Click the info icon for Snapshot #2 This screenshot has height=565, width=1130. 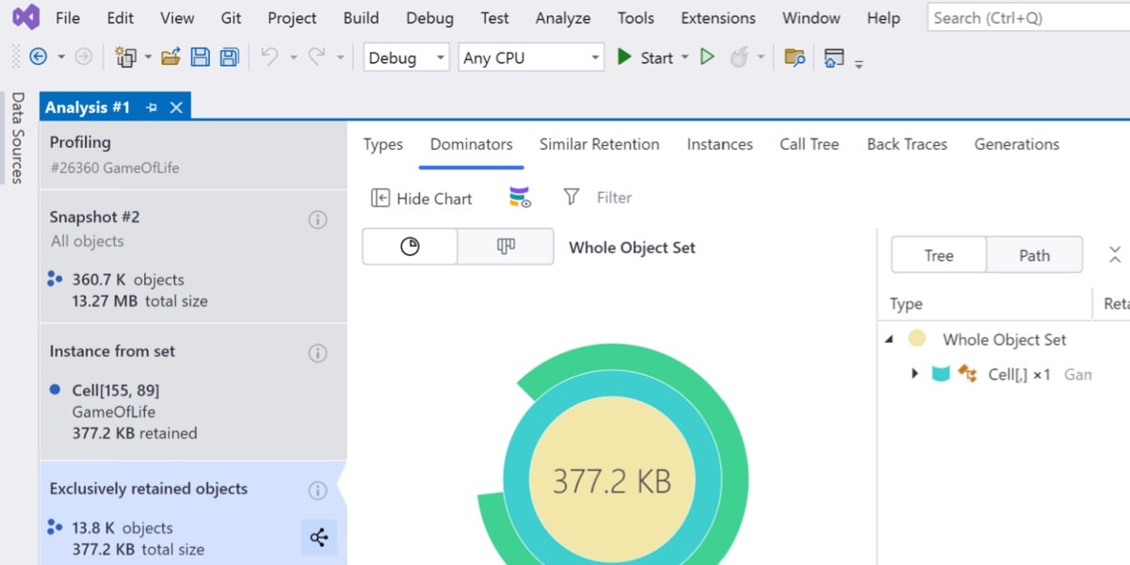(318, 219)
